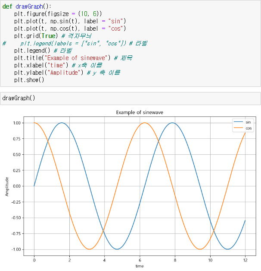Click the -0.25 y-axis tick label
Image resolution: width=261 pixels, height=271 pixels.
pos(16,202)
